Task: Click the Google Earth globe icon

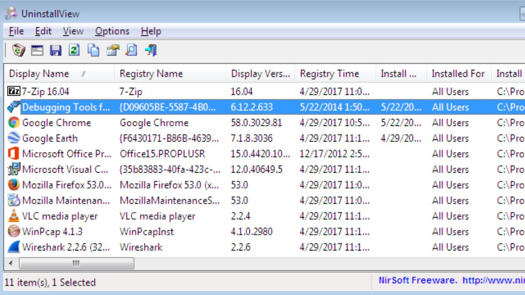Action: click(x=14, y=138)
